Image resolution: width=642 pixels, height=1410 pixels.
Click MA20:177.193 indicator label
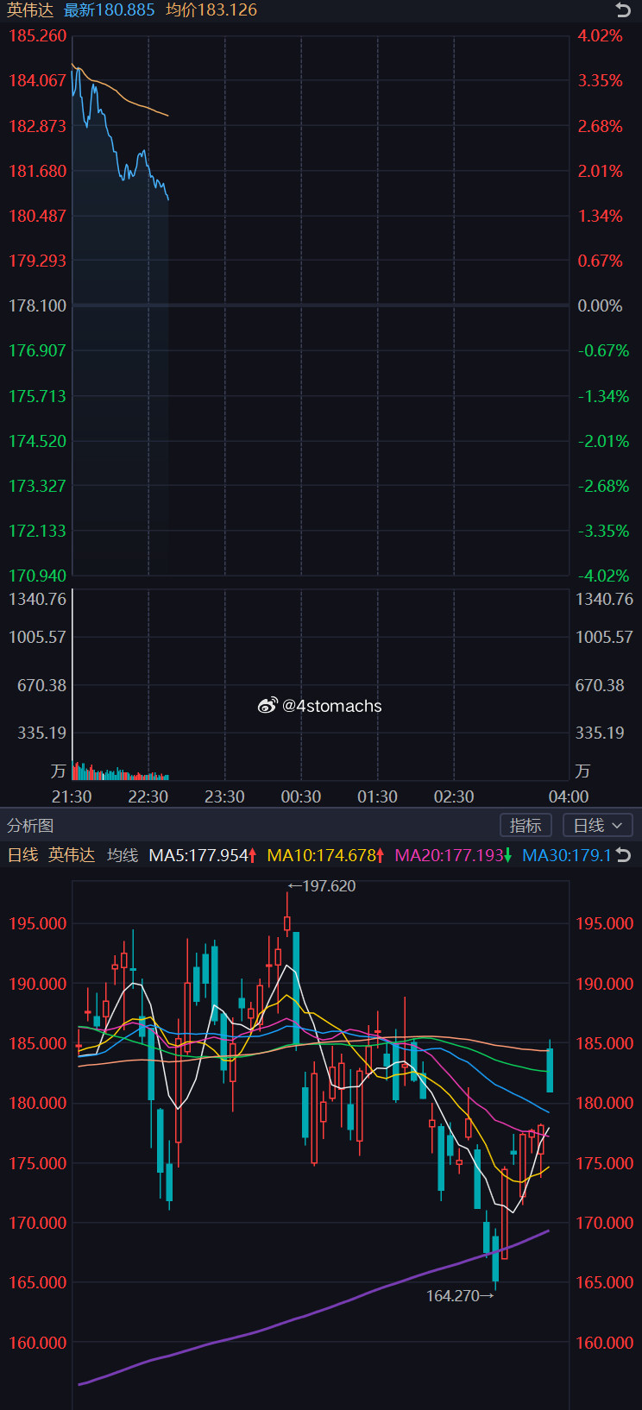453,855
